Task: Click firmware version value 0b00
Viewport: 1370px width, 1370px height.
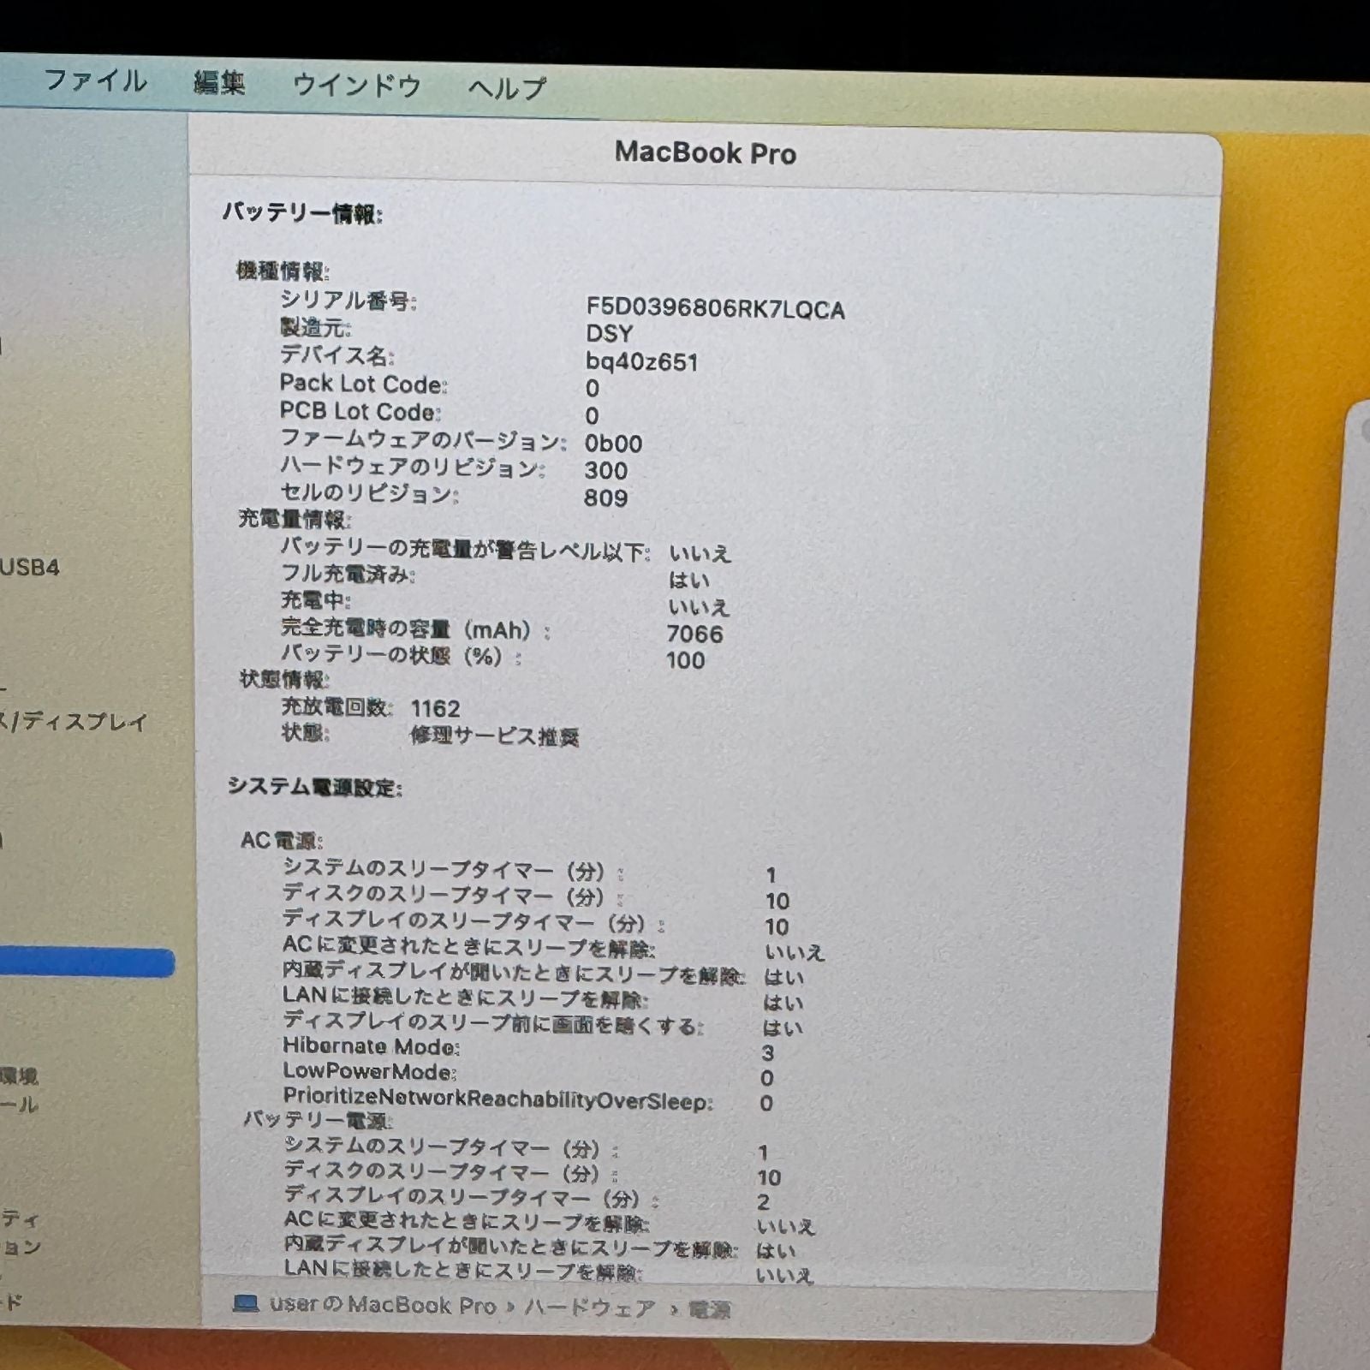Action: point(613,444)
